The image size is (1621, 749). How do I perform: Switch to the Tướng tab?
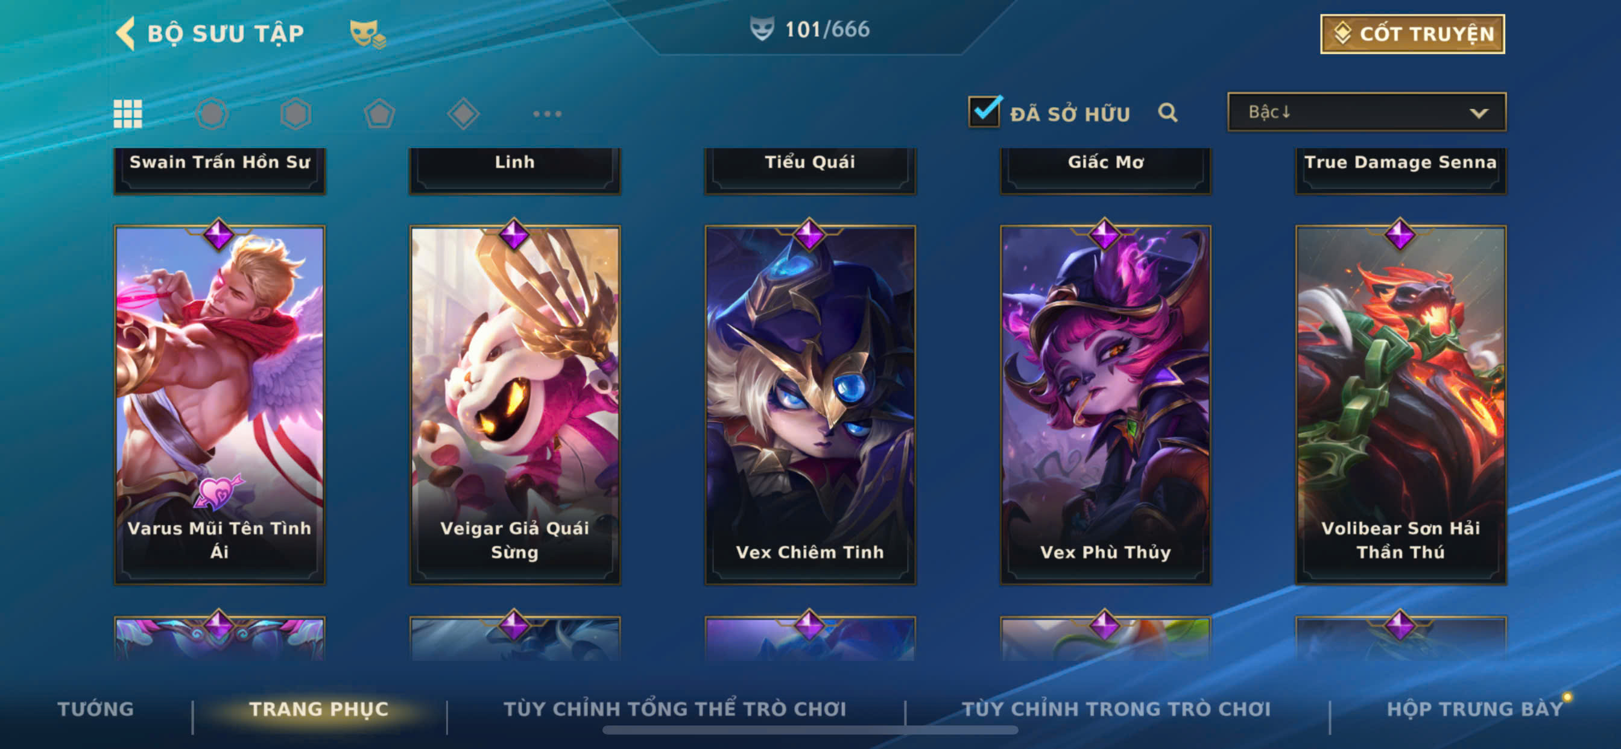[96, 709]
